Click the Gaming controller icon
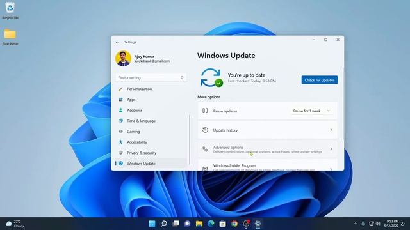The image size is (410, 230). [x=120, y=132]
